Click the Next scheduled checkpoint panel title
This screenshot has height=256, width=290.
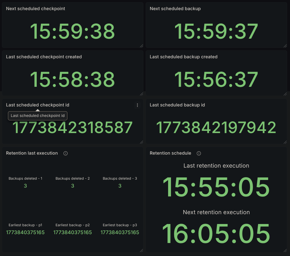(35, 9)
